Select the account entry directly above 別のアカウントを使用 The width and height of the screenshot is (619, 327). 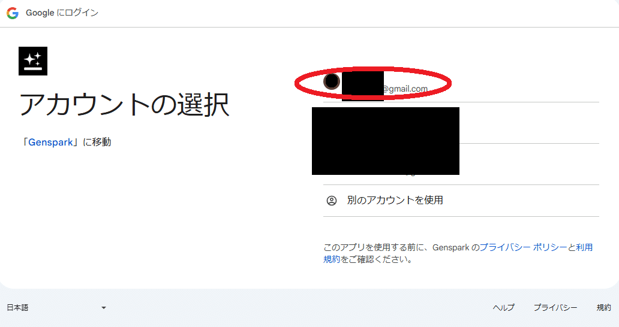[x=461, y=164]
